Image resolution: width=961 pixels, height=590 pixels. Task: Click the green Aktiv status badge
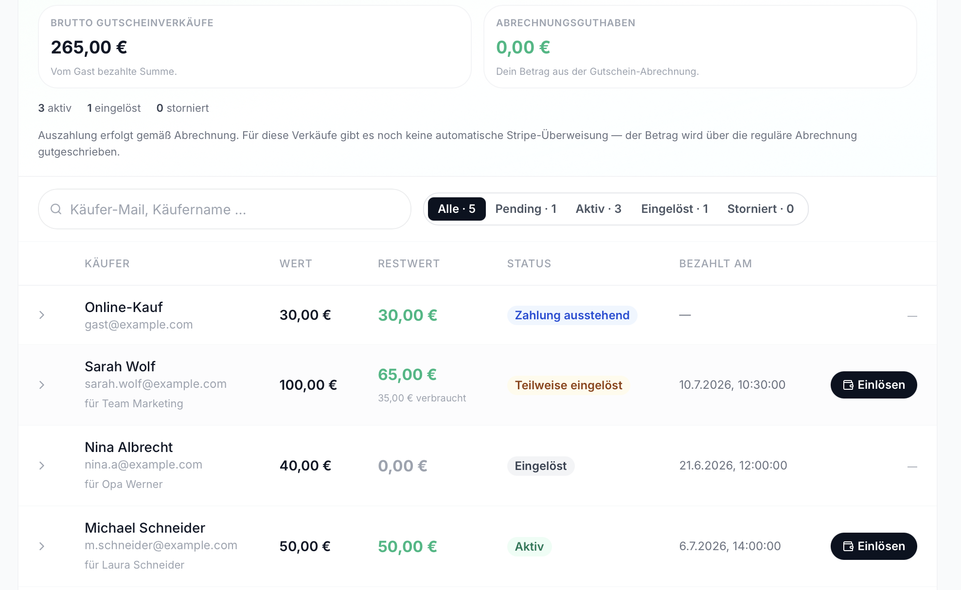pyautogui.click(x=529, y=547)
